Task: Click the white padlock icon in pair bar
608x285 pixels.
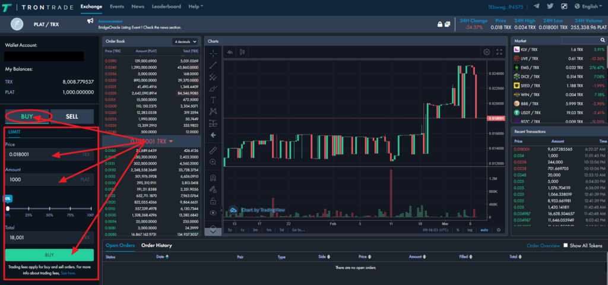Action: (440, 24)
